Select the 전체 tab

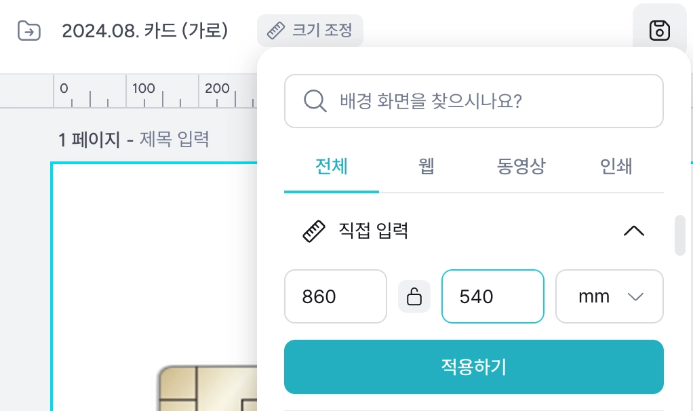tap(332, 167)
